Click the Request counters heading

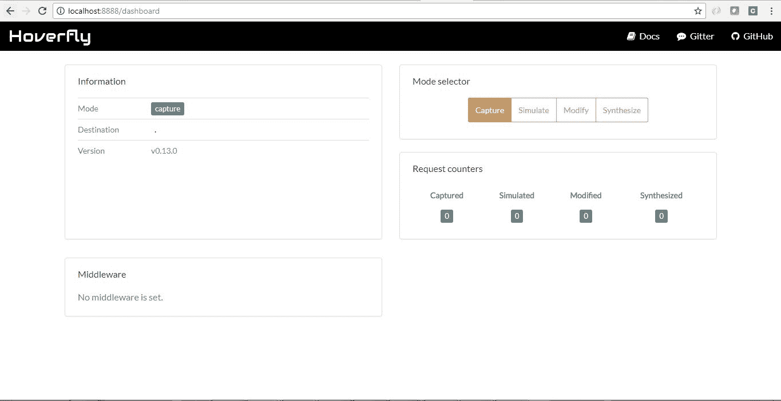click(447, 169)
